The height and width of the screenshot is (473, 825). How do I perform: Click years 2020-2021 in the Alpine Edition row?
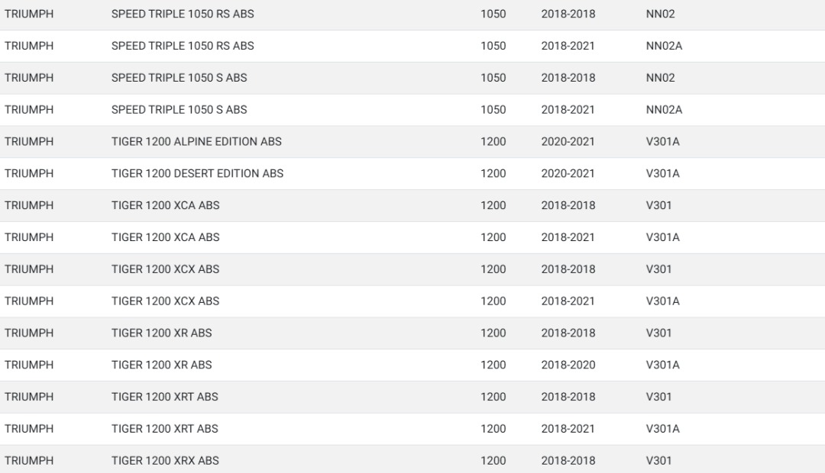568,142
